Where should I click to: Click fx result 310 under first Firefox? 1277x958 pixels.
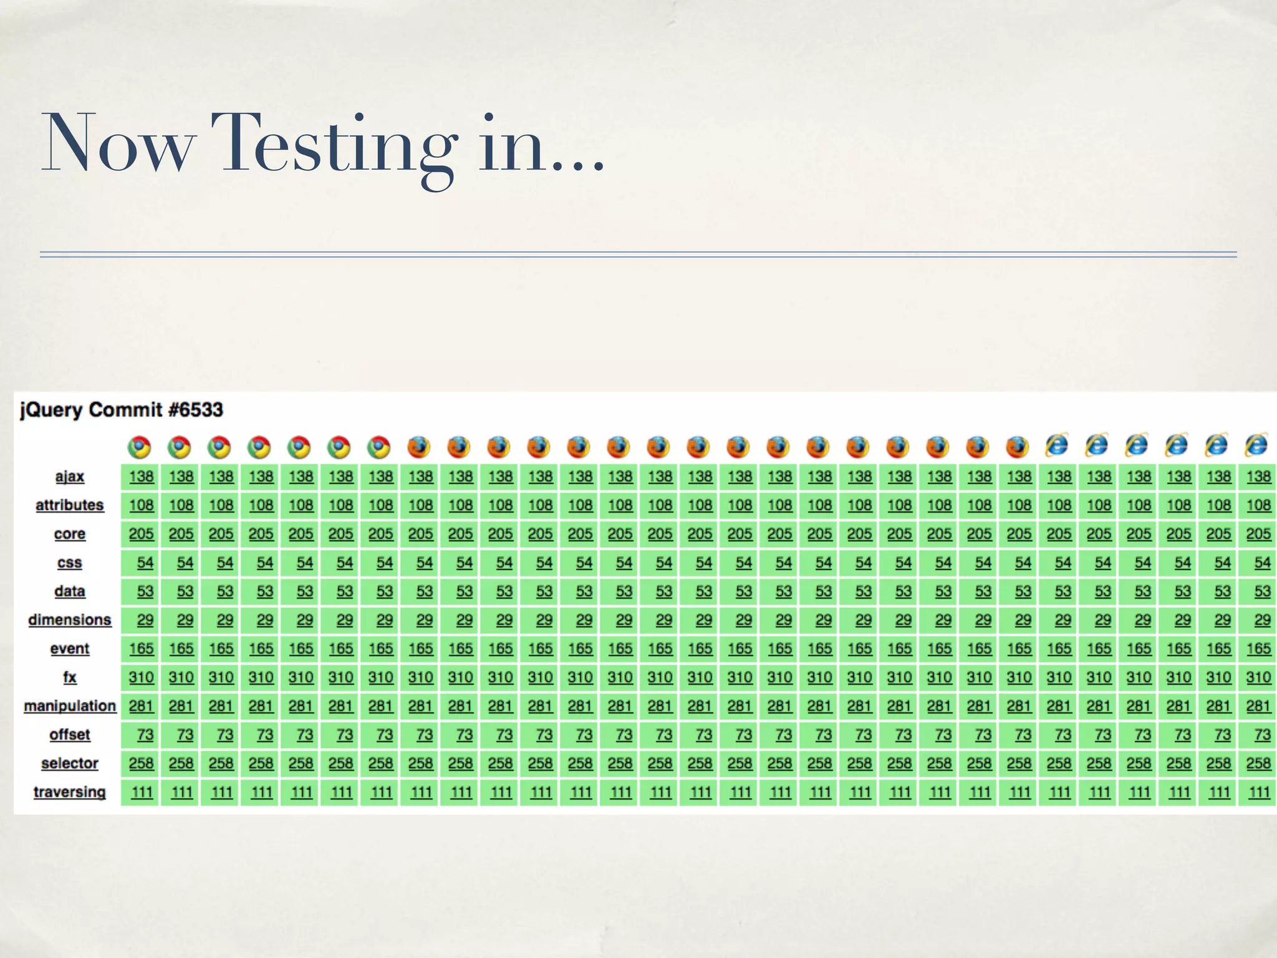(421, 677)
